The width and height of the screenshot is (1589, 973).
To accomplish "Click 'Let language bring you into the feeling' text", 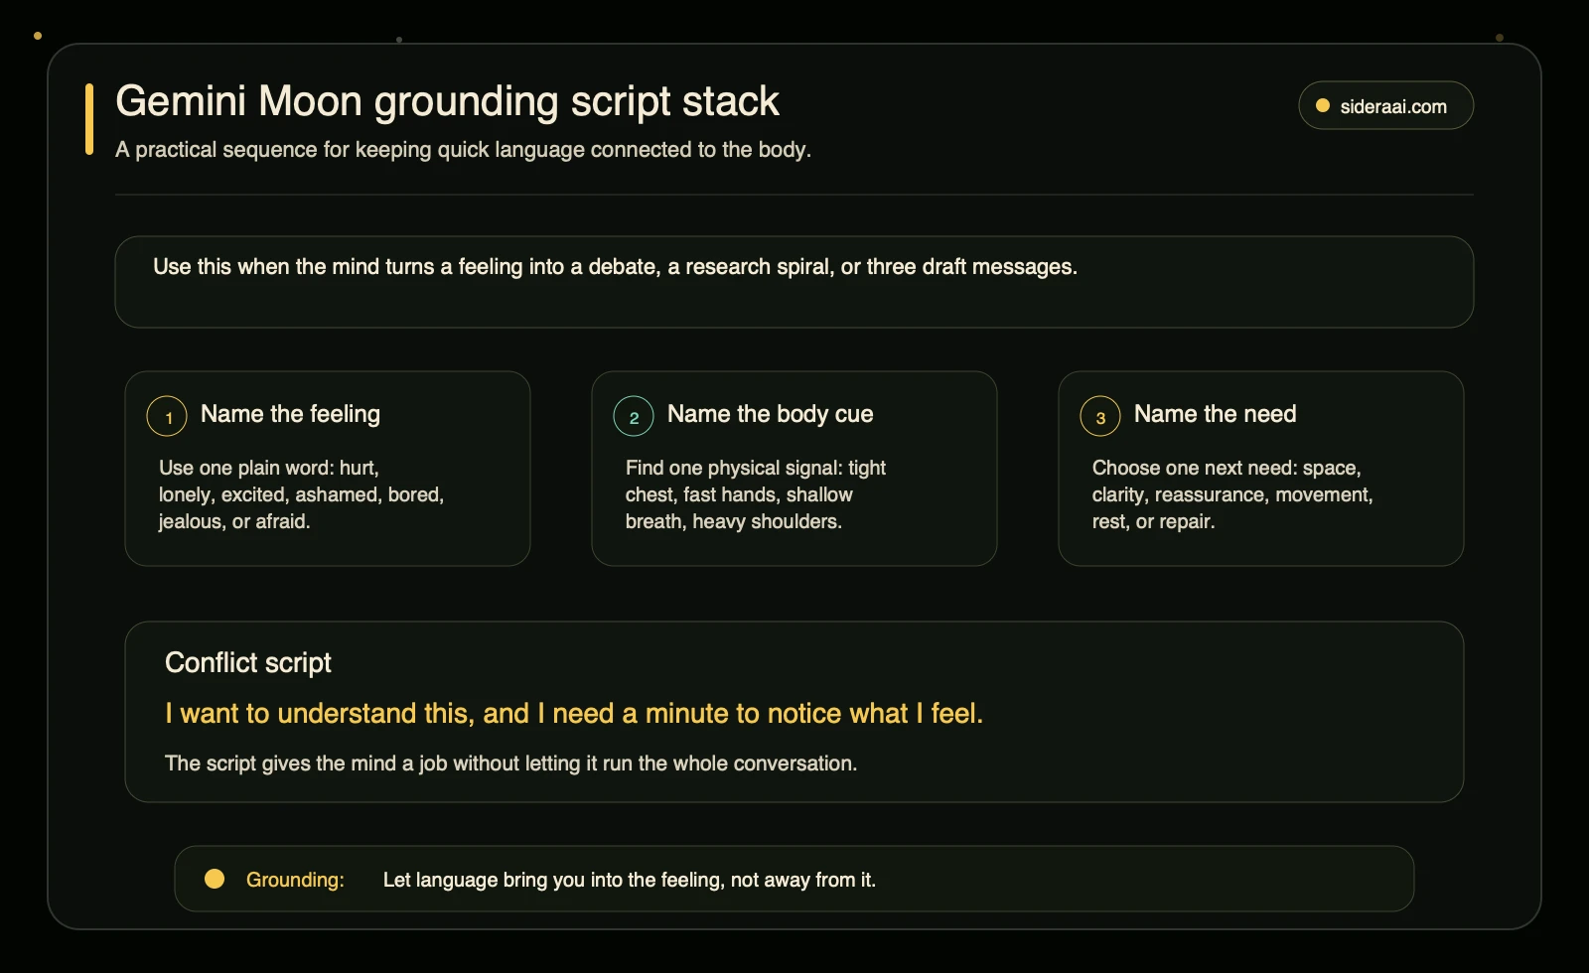I will pyautogui.click(x=630, y=880).
